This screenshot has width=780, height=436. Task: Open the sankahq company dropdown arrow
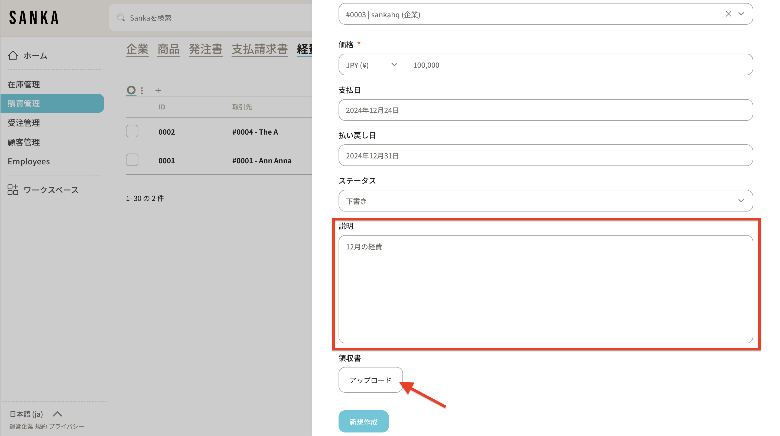pyautogui.click(x=741, y=14)
